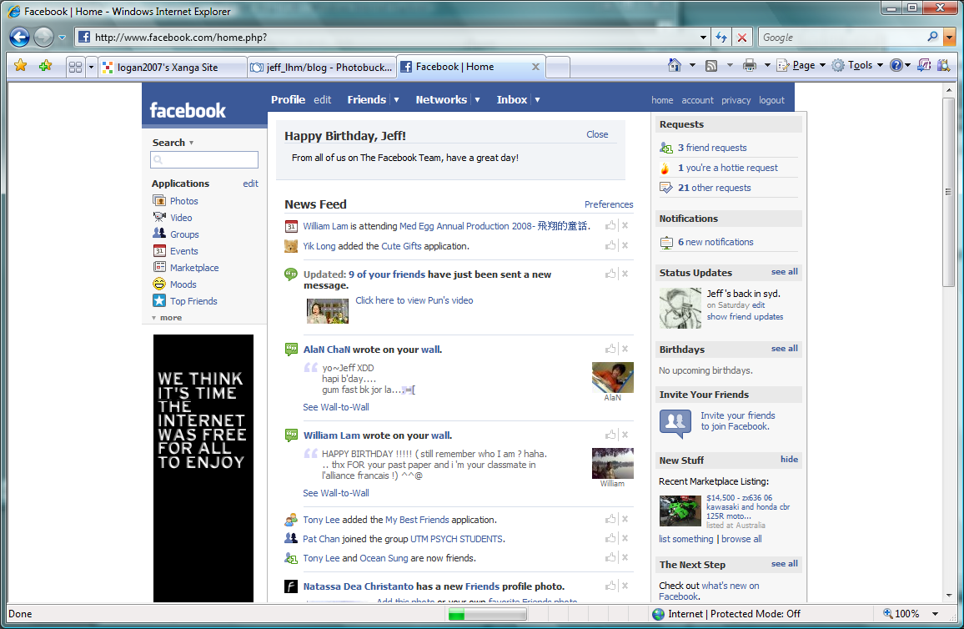Open the 3 friend requests link
The image size is (964, 629).
pos(711,148)
